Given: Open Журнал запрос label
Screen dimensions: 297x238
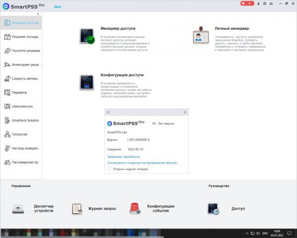Looking at the screenshot, I should point(102,209).
